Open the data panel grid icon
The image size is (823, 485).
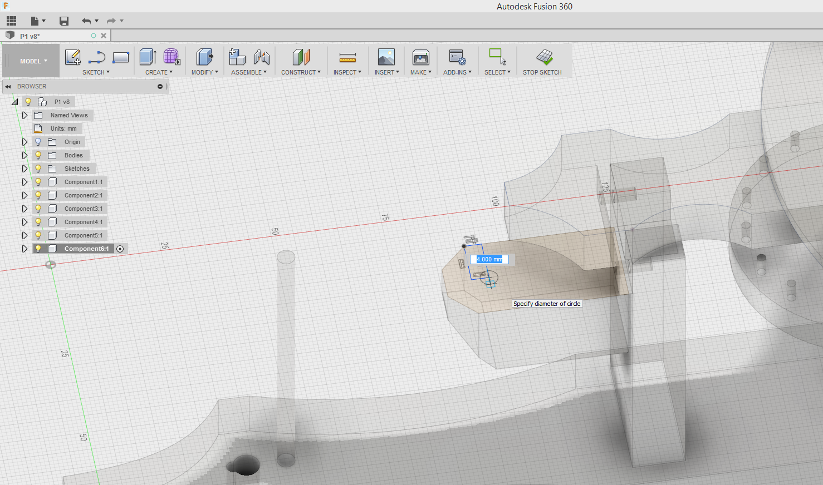(x=11, y=21)
